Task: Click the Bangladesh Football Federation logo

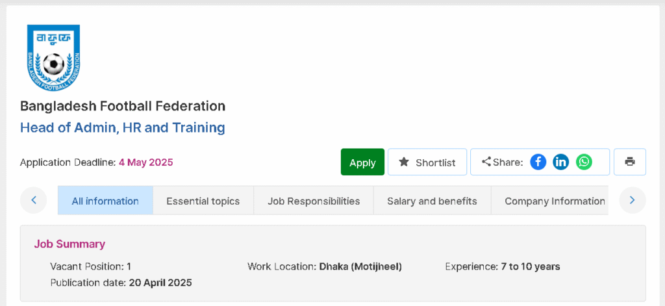Action: 53,58
